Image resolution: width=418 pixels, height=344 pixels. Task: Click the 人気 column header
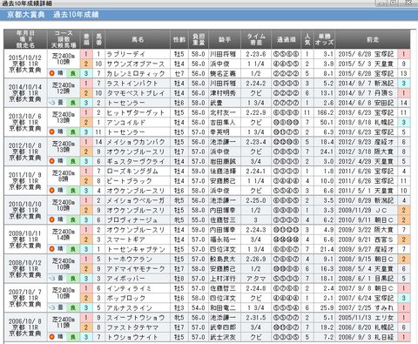(307, 39)
